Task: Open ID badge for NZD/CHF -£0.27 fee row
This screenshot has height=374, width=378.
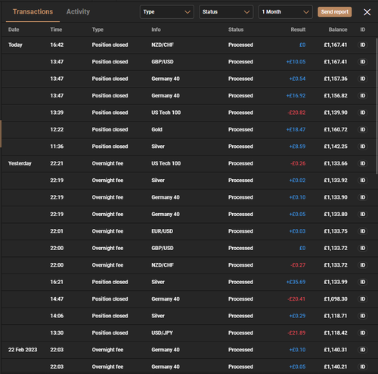Action: click(x=363, y=265)
